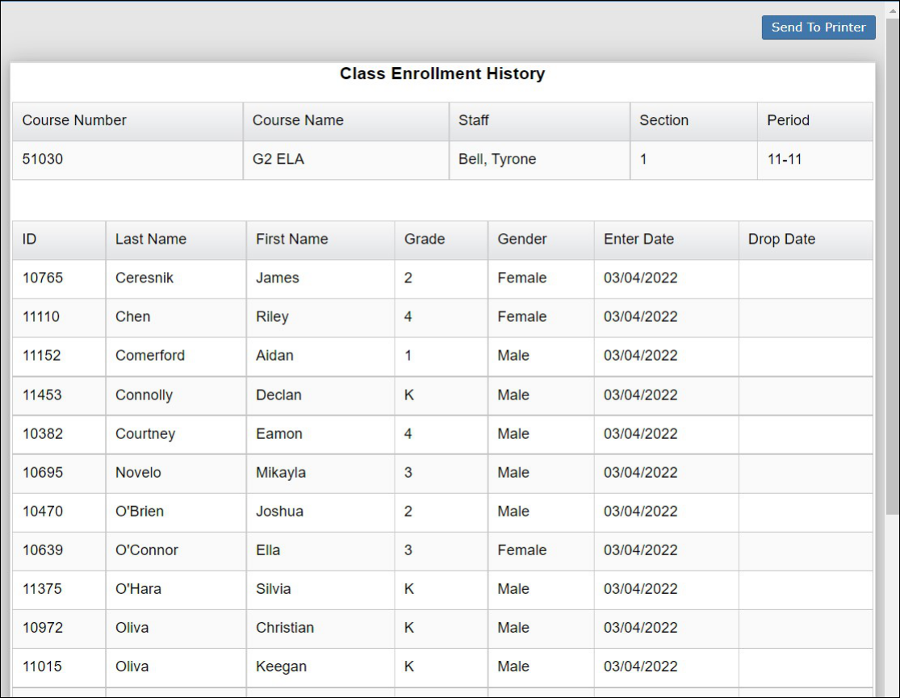Select period value 11-11
The image size is (900, 698).
tap(785, 160)
